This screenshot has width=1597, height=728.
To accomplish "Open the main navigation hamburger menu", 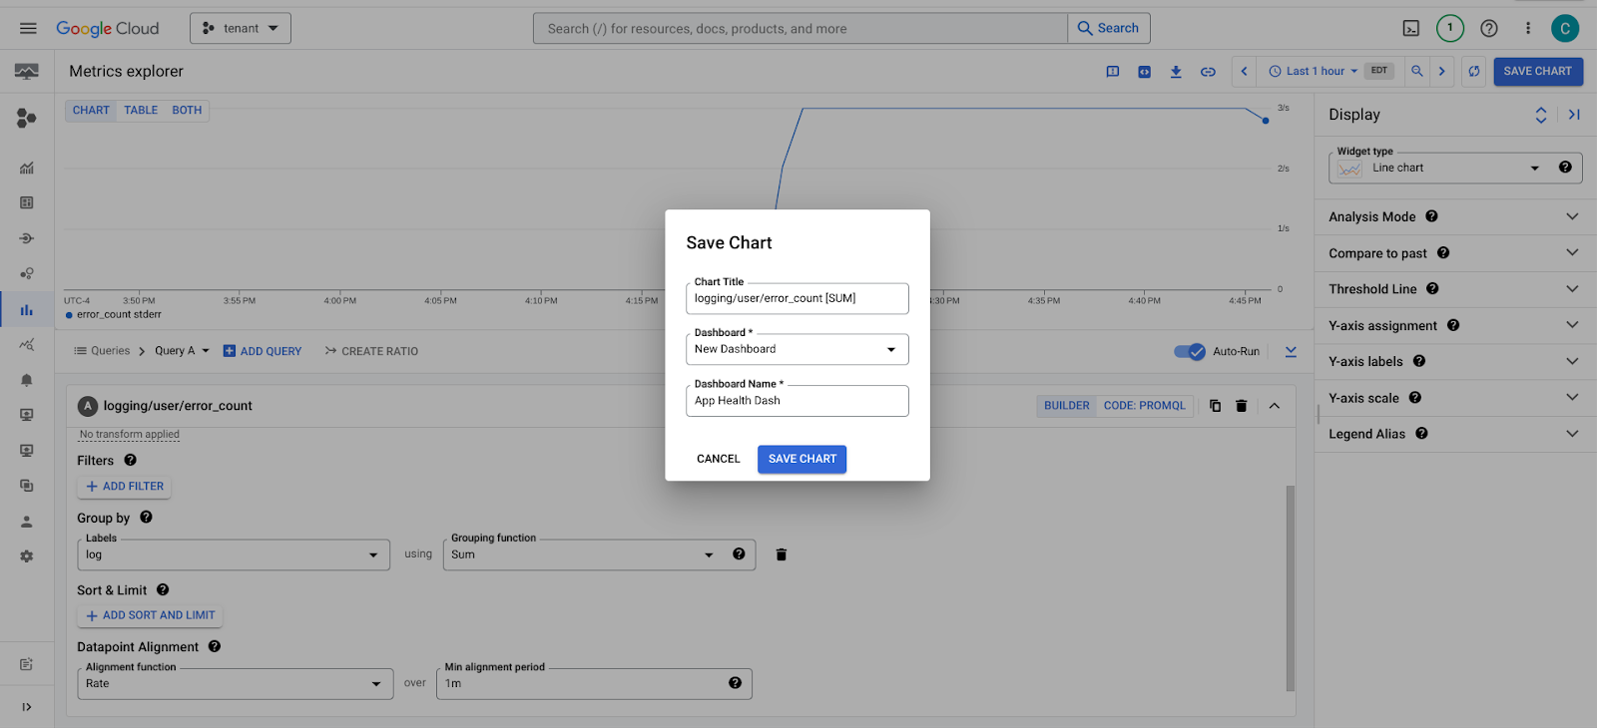I will click(28, 28).
